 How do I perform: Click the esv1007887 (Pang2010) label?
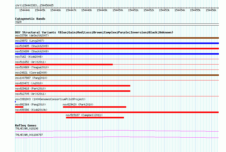(31, 78)
